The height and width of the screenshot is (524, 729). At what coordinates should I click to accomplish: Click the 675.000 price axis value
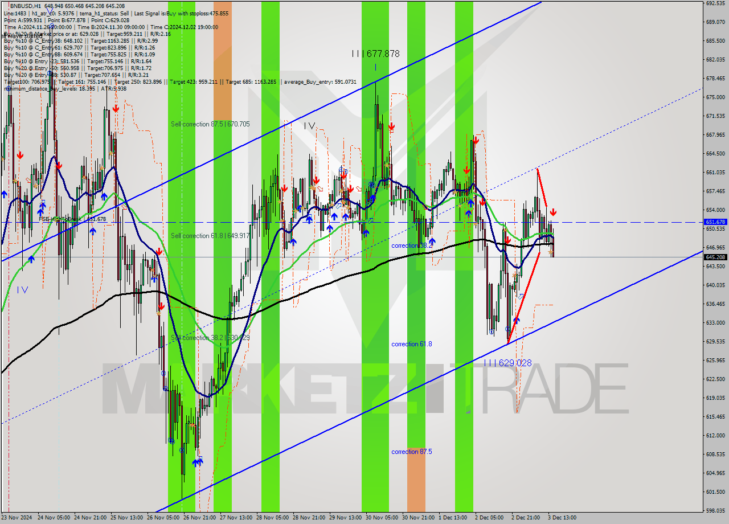click(x=715, y=97)
